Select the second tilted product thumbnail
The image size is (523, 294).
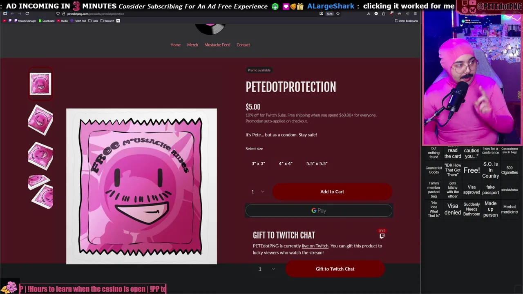coord(40,156)
